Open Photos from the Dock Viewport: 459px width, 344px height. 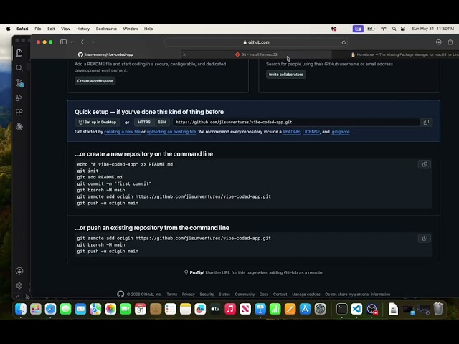(110, 309)
